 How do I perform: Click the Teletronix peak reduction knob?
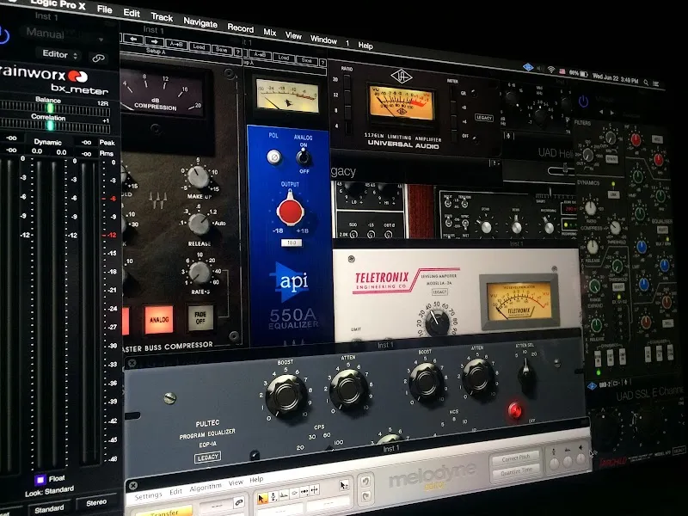coord(437,322)
